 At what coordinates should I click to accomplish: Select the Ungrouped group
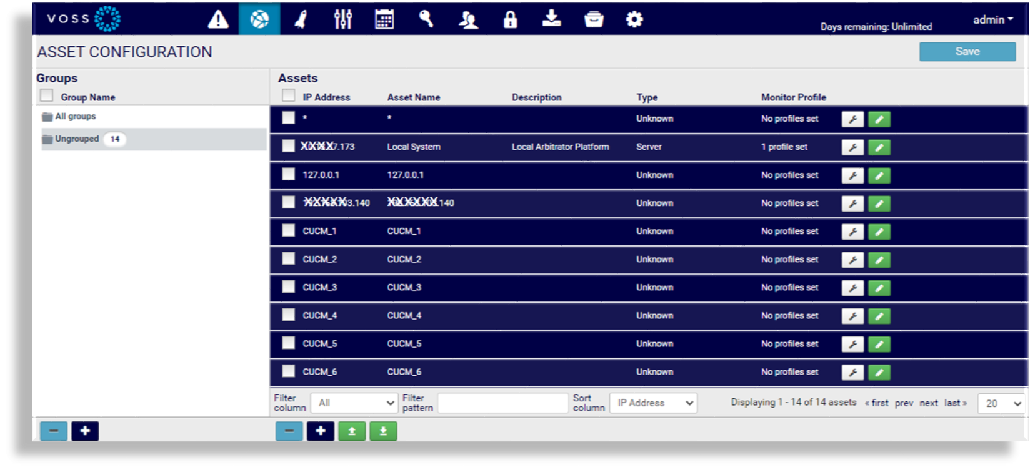point(154,139)
